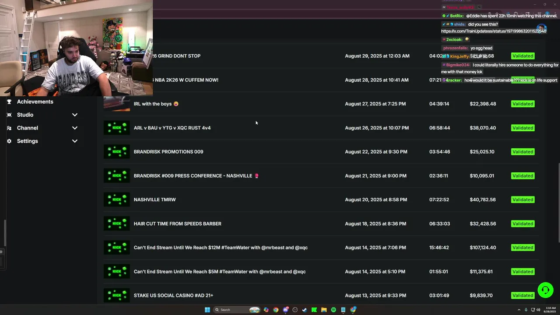This screenshot has width=560, height=315.
Task: Click the sidebar vertical scrollbar
Action: [x=5, y=233]
